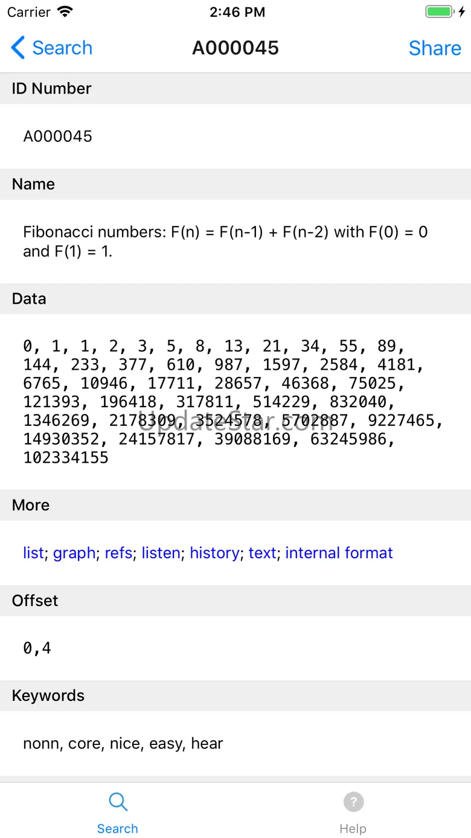Tap the back chevron arrow icon
Image resolution: width=471 pixels, height=838 pixels.
(18, 48)
